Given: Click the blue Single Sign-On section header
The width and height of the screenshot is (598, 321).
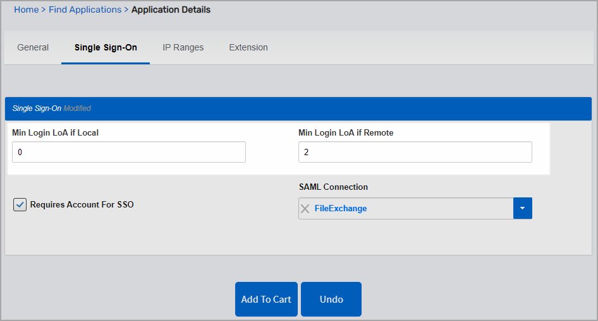Looking at the screenshot, I should point(298,108).
